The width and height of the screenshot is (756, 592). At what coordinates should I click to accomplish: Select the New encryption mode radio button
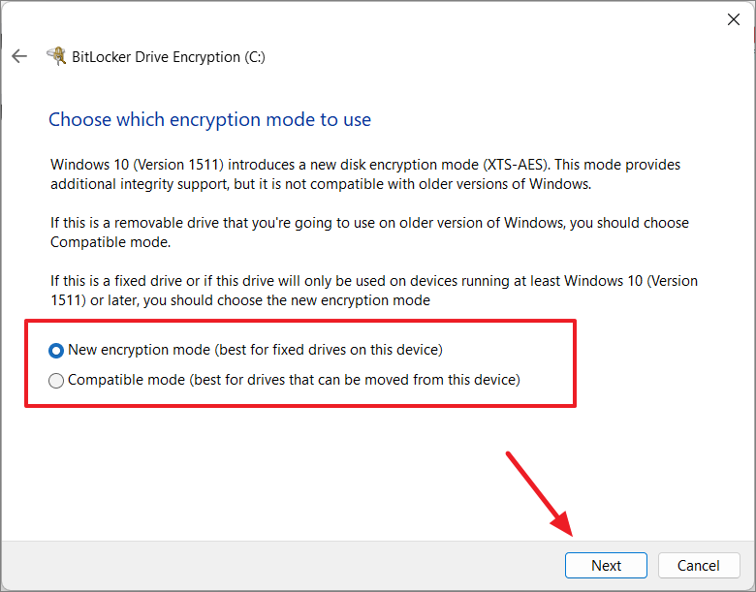click(56, 351)
